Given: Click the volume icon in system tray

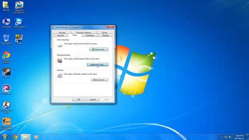Looking at the screenshot, I should 230,137.
